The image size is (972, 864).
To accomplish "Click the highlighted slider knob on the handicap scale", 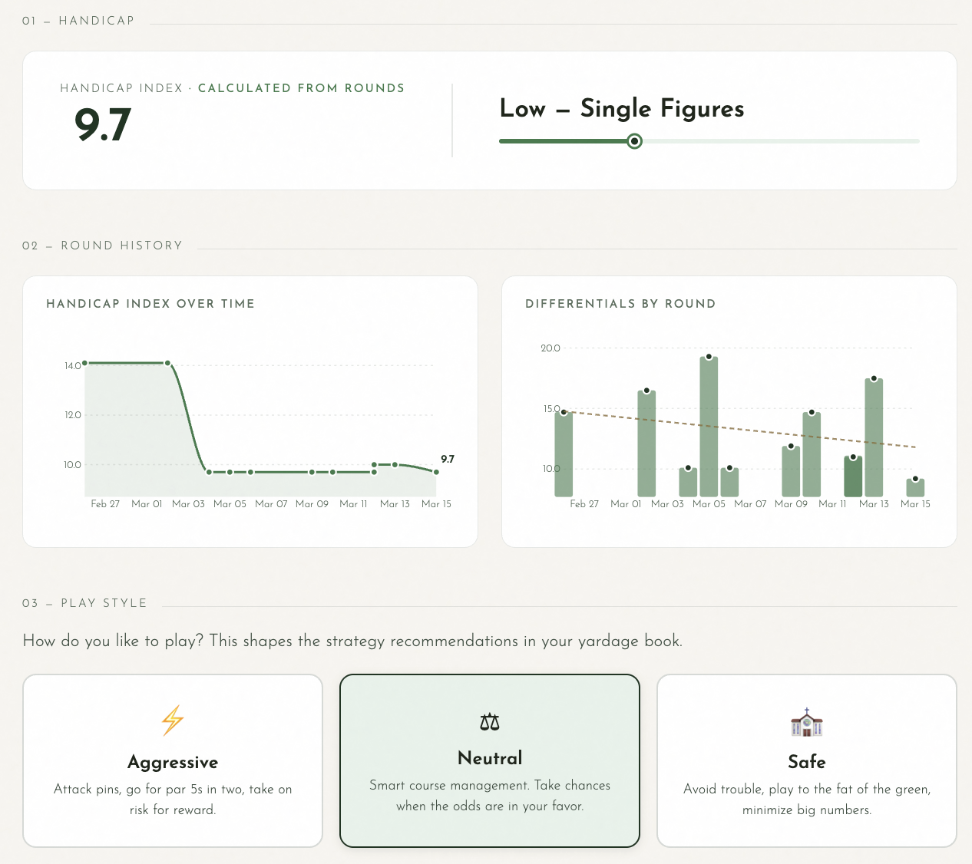I will click(x=634, y=141).
